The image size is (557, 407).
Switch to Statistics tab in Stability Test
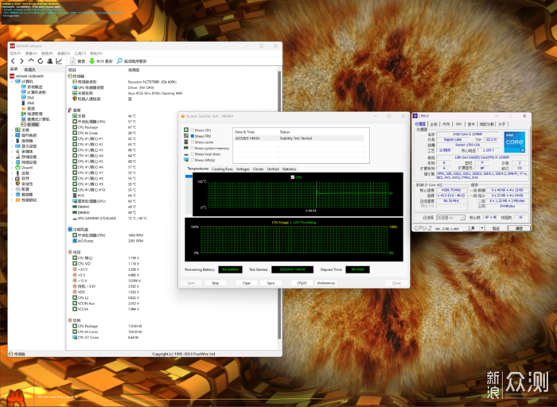(289, 169)
